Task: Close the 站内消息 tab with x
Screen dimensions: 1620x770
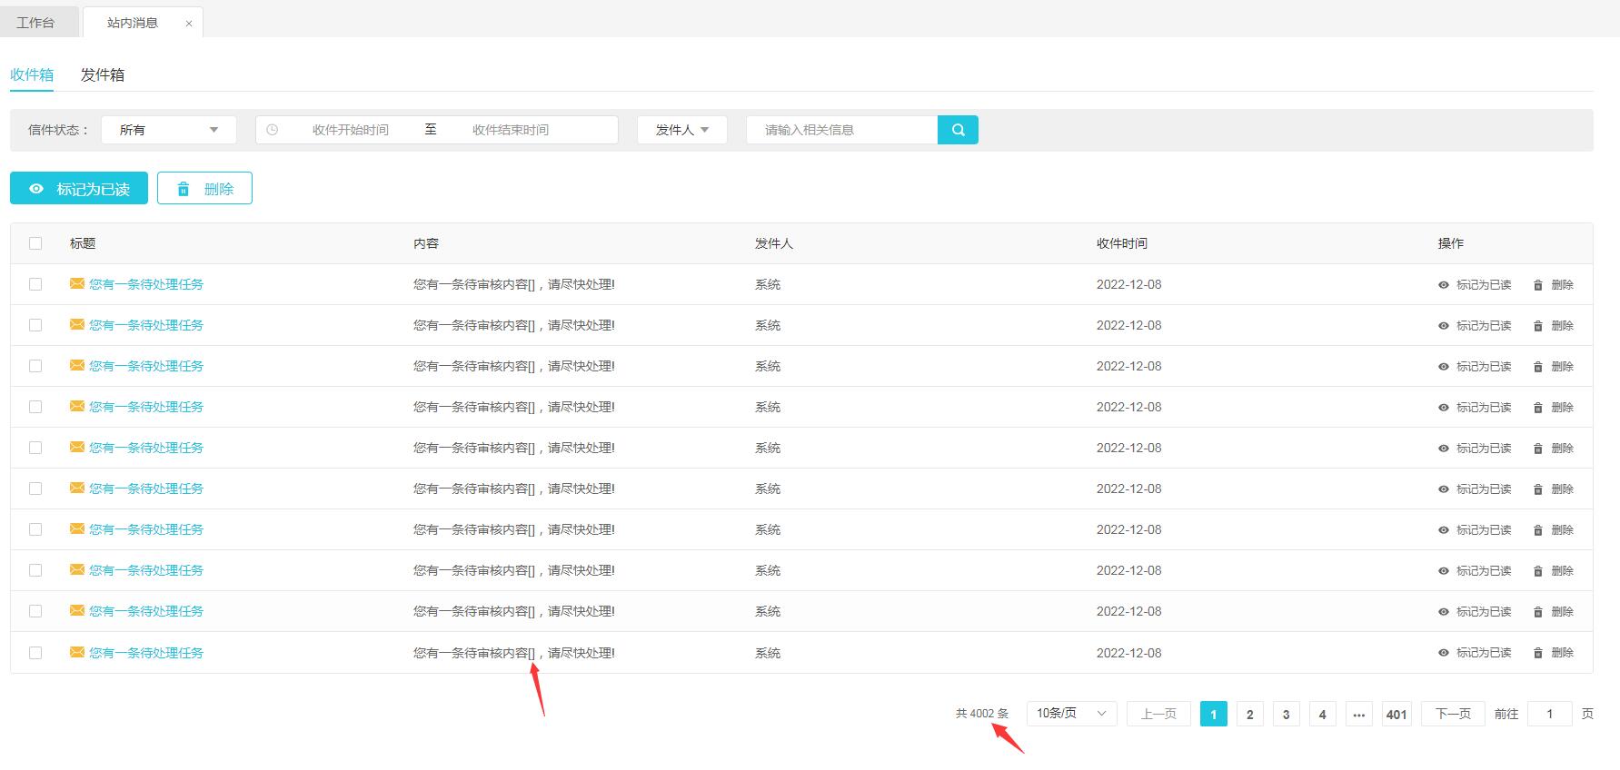Action: [x=189, y=24]
